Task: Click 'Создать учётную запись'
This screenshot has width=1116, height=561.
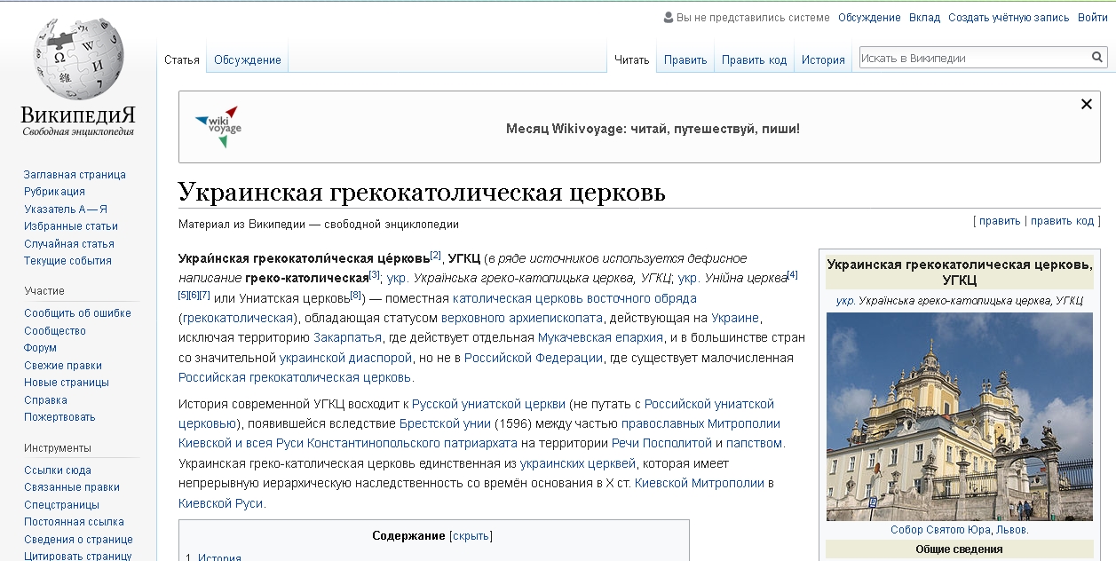Action: 1009,17
